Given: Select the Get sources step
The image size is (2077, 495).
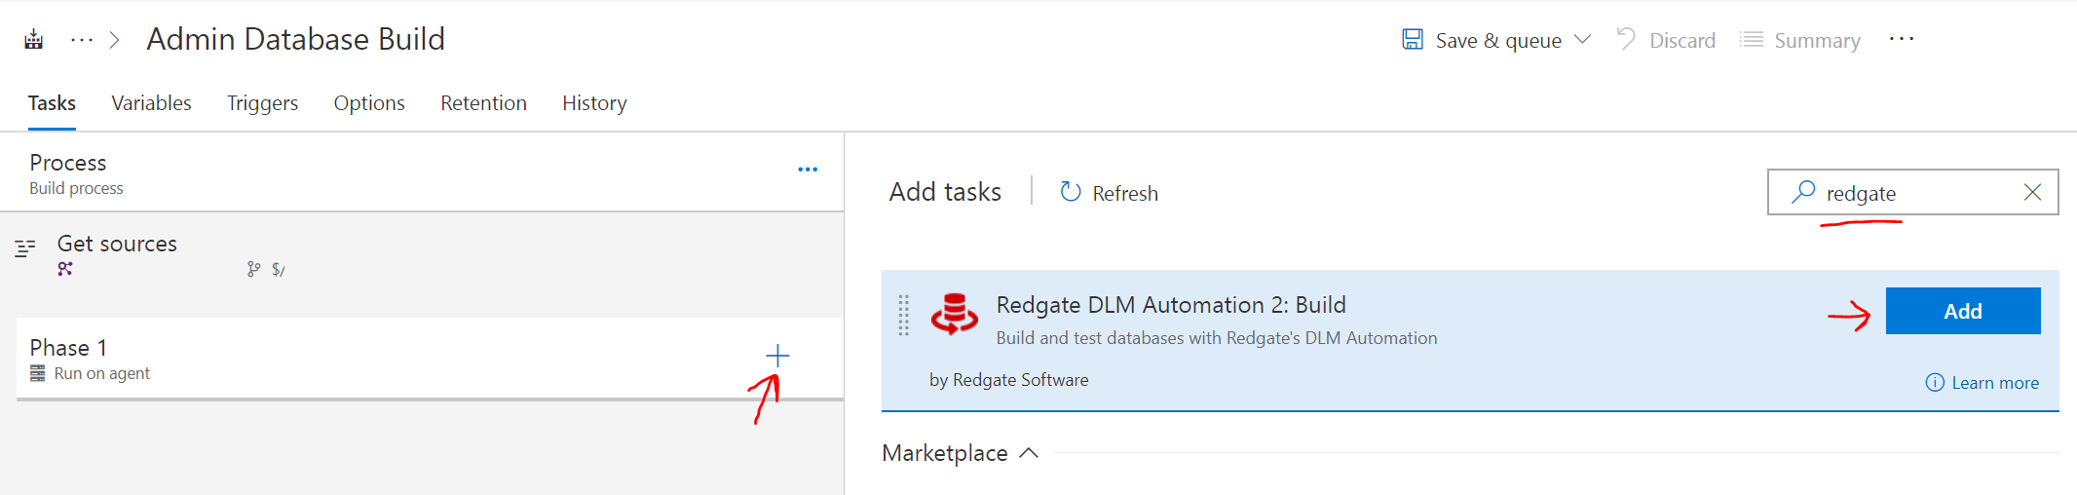Looking at the screenshot, I should (x=422, y=255).
